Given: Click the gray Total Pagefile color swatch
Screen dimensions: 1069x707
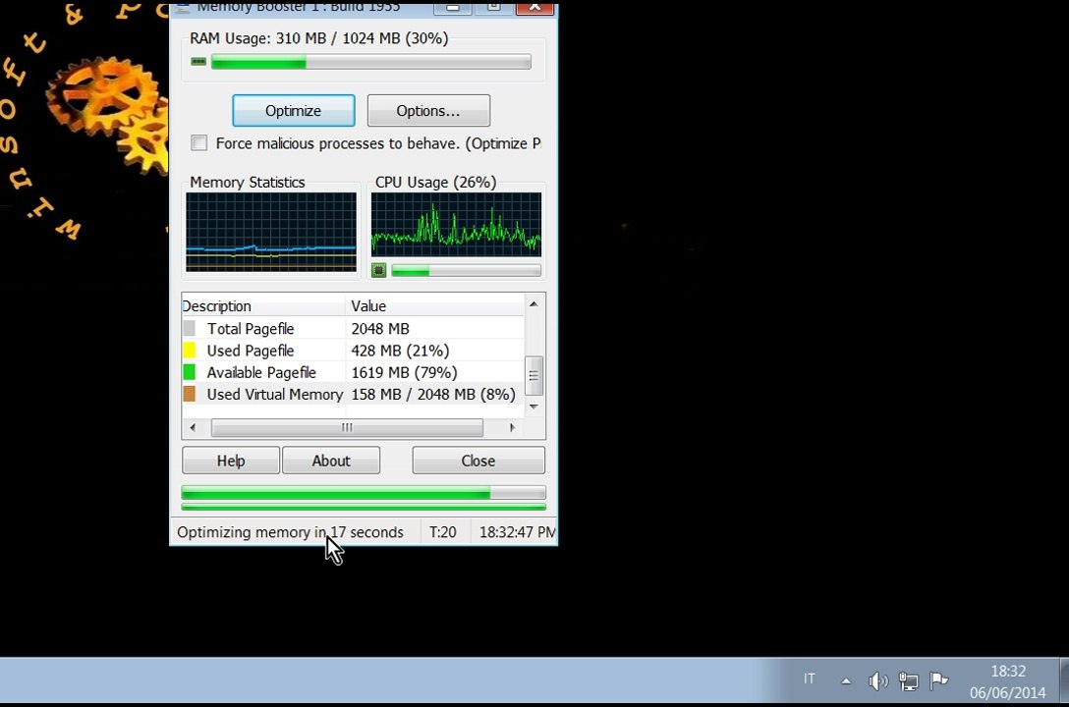Looking at the screenshot, I should 190,328.
